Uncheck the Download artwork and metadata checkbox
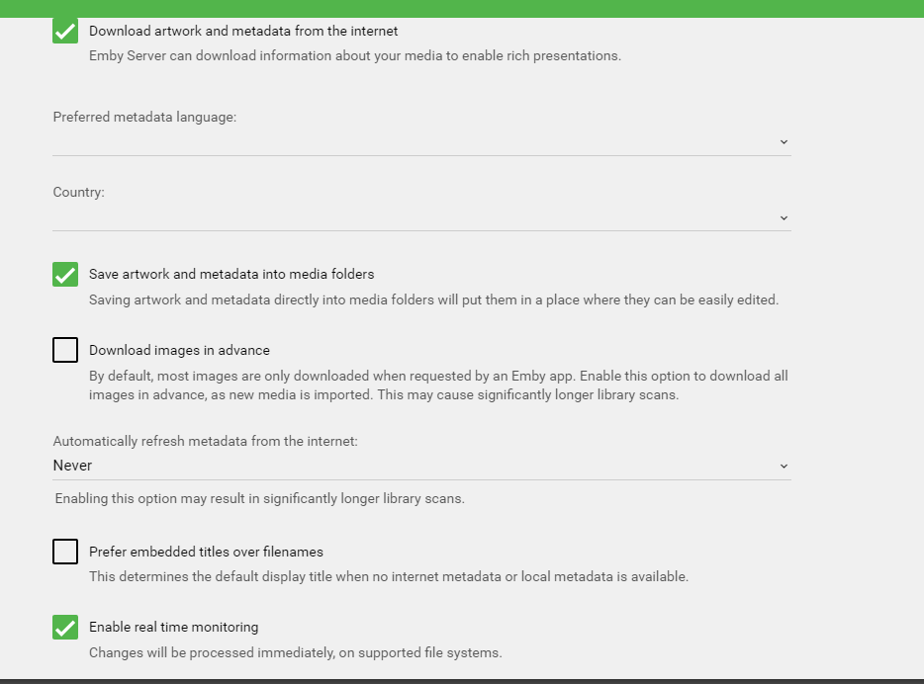 click(x=65, y=31)
